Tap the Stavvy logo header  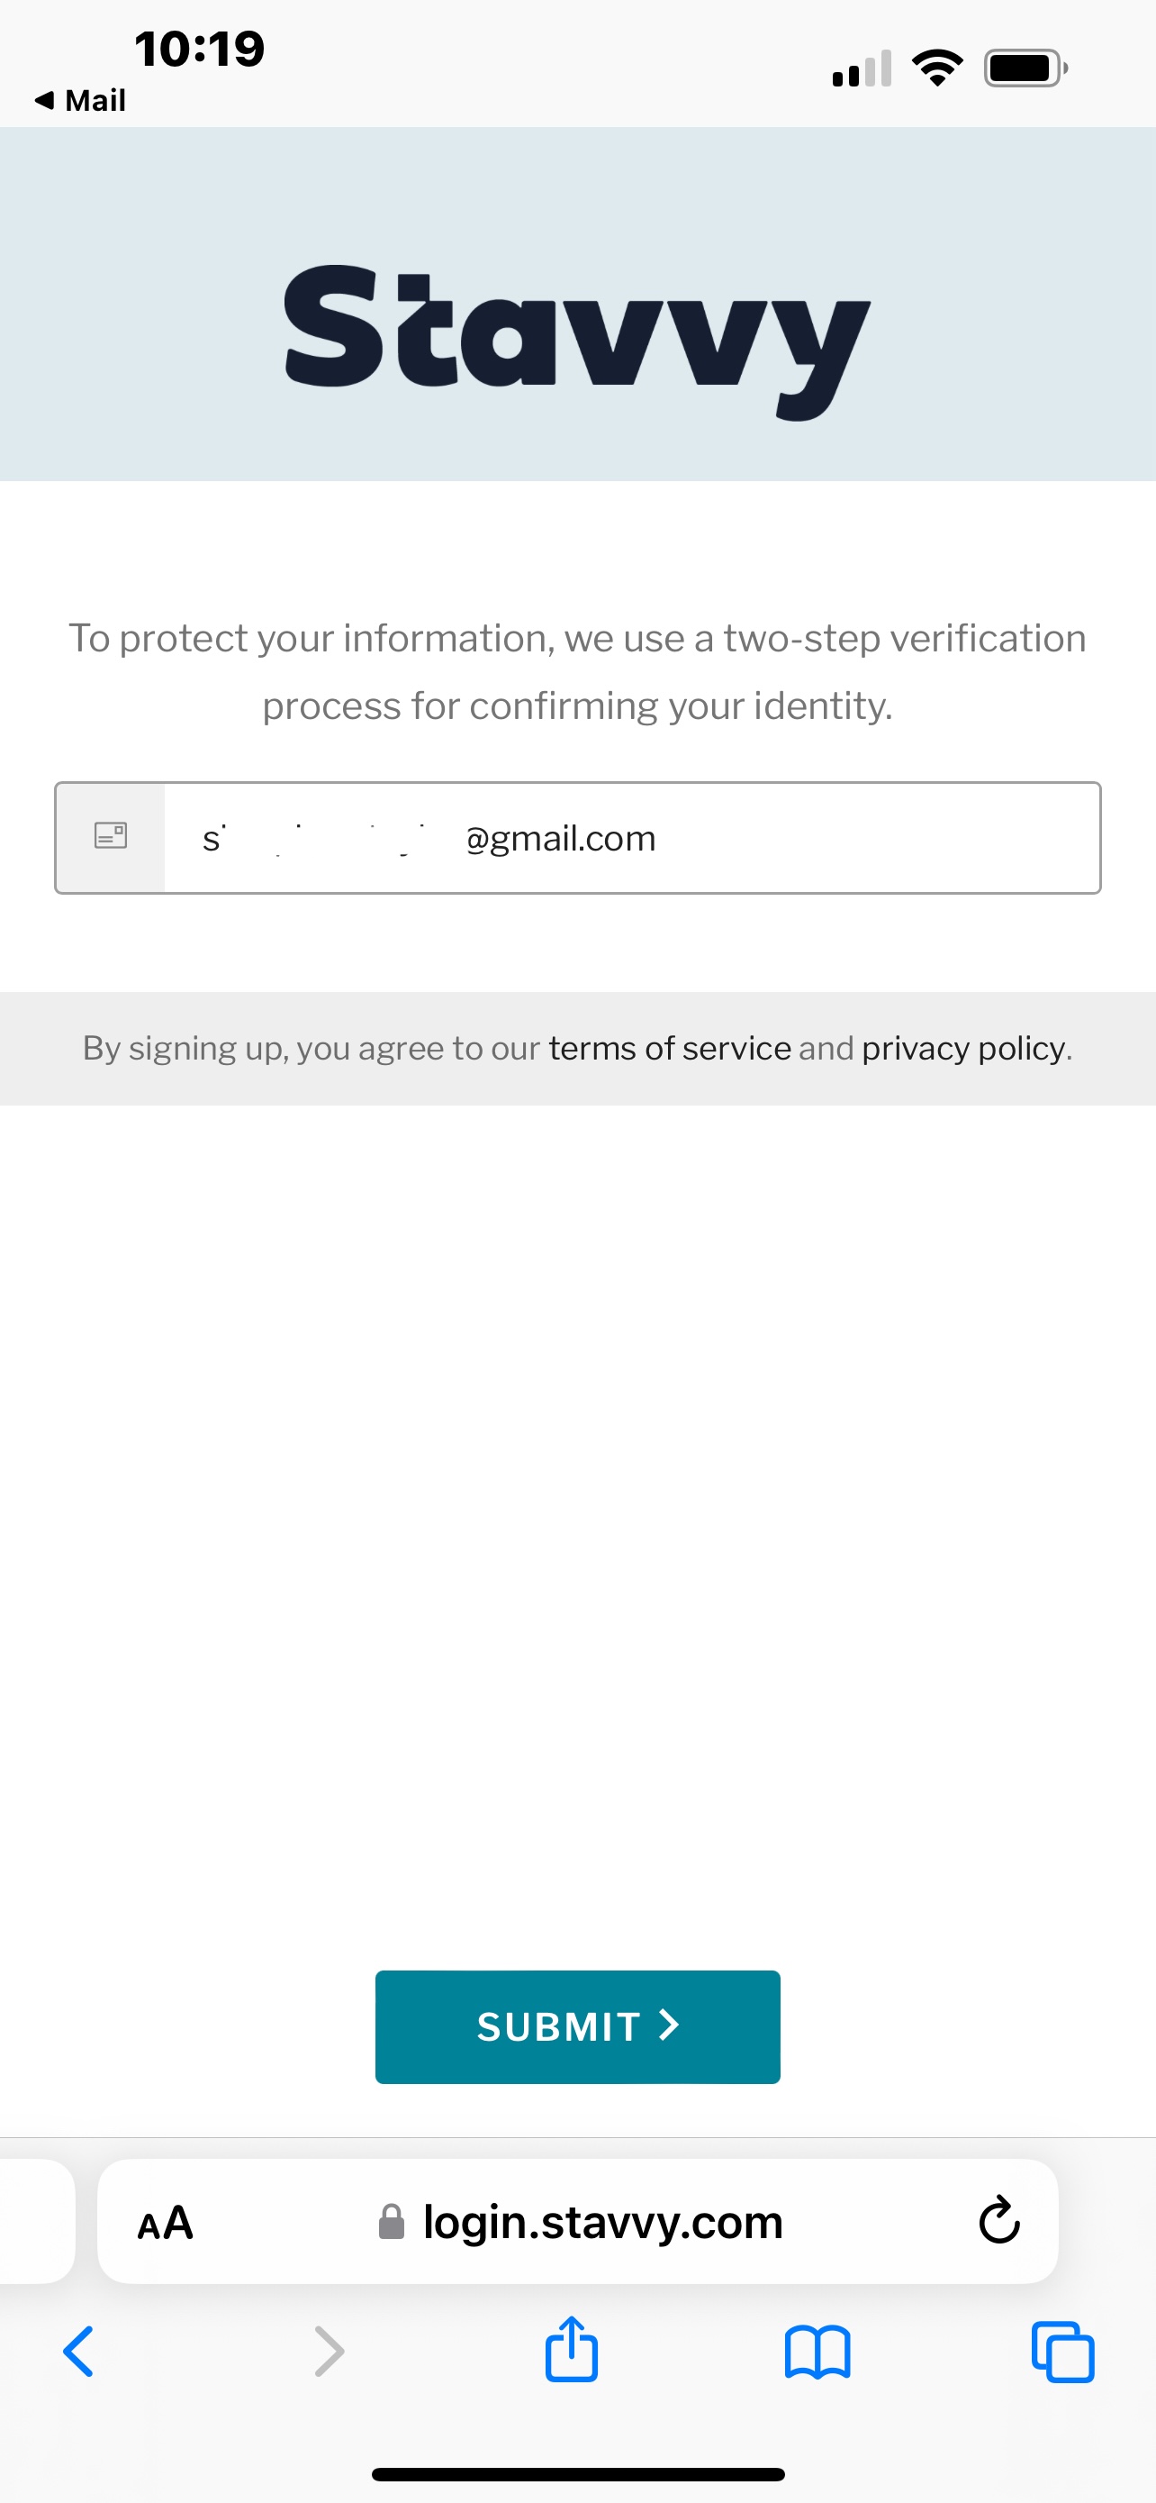pyautogui.click(x=577, y=338)
